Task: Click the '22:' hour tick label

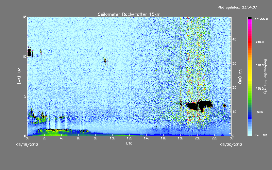Action: point(215,138)
